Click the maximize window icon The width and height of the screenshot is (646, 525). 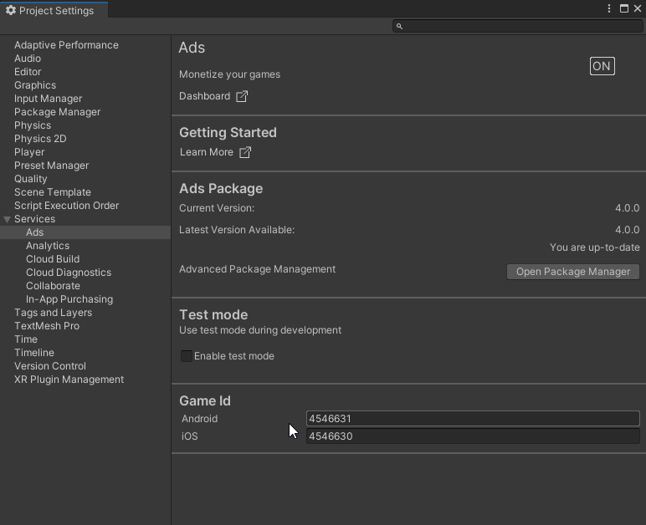point(624,8)
